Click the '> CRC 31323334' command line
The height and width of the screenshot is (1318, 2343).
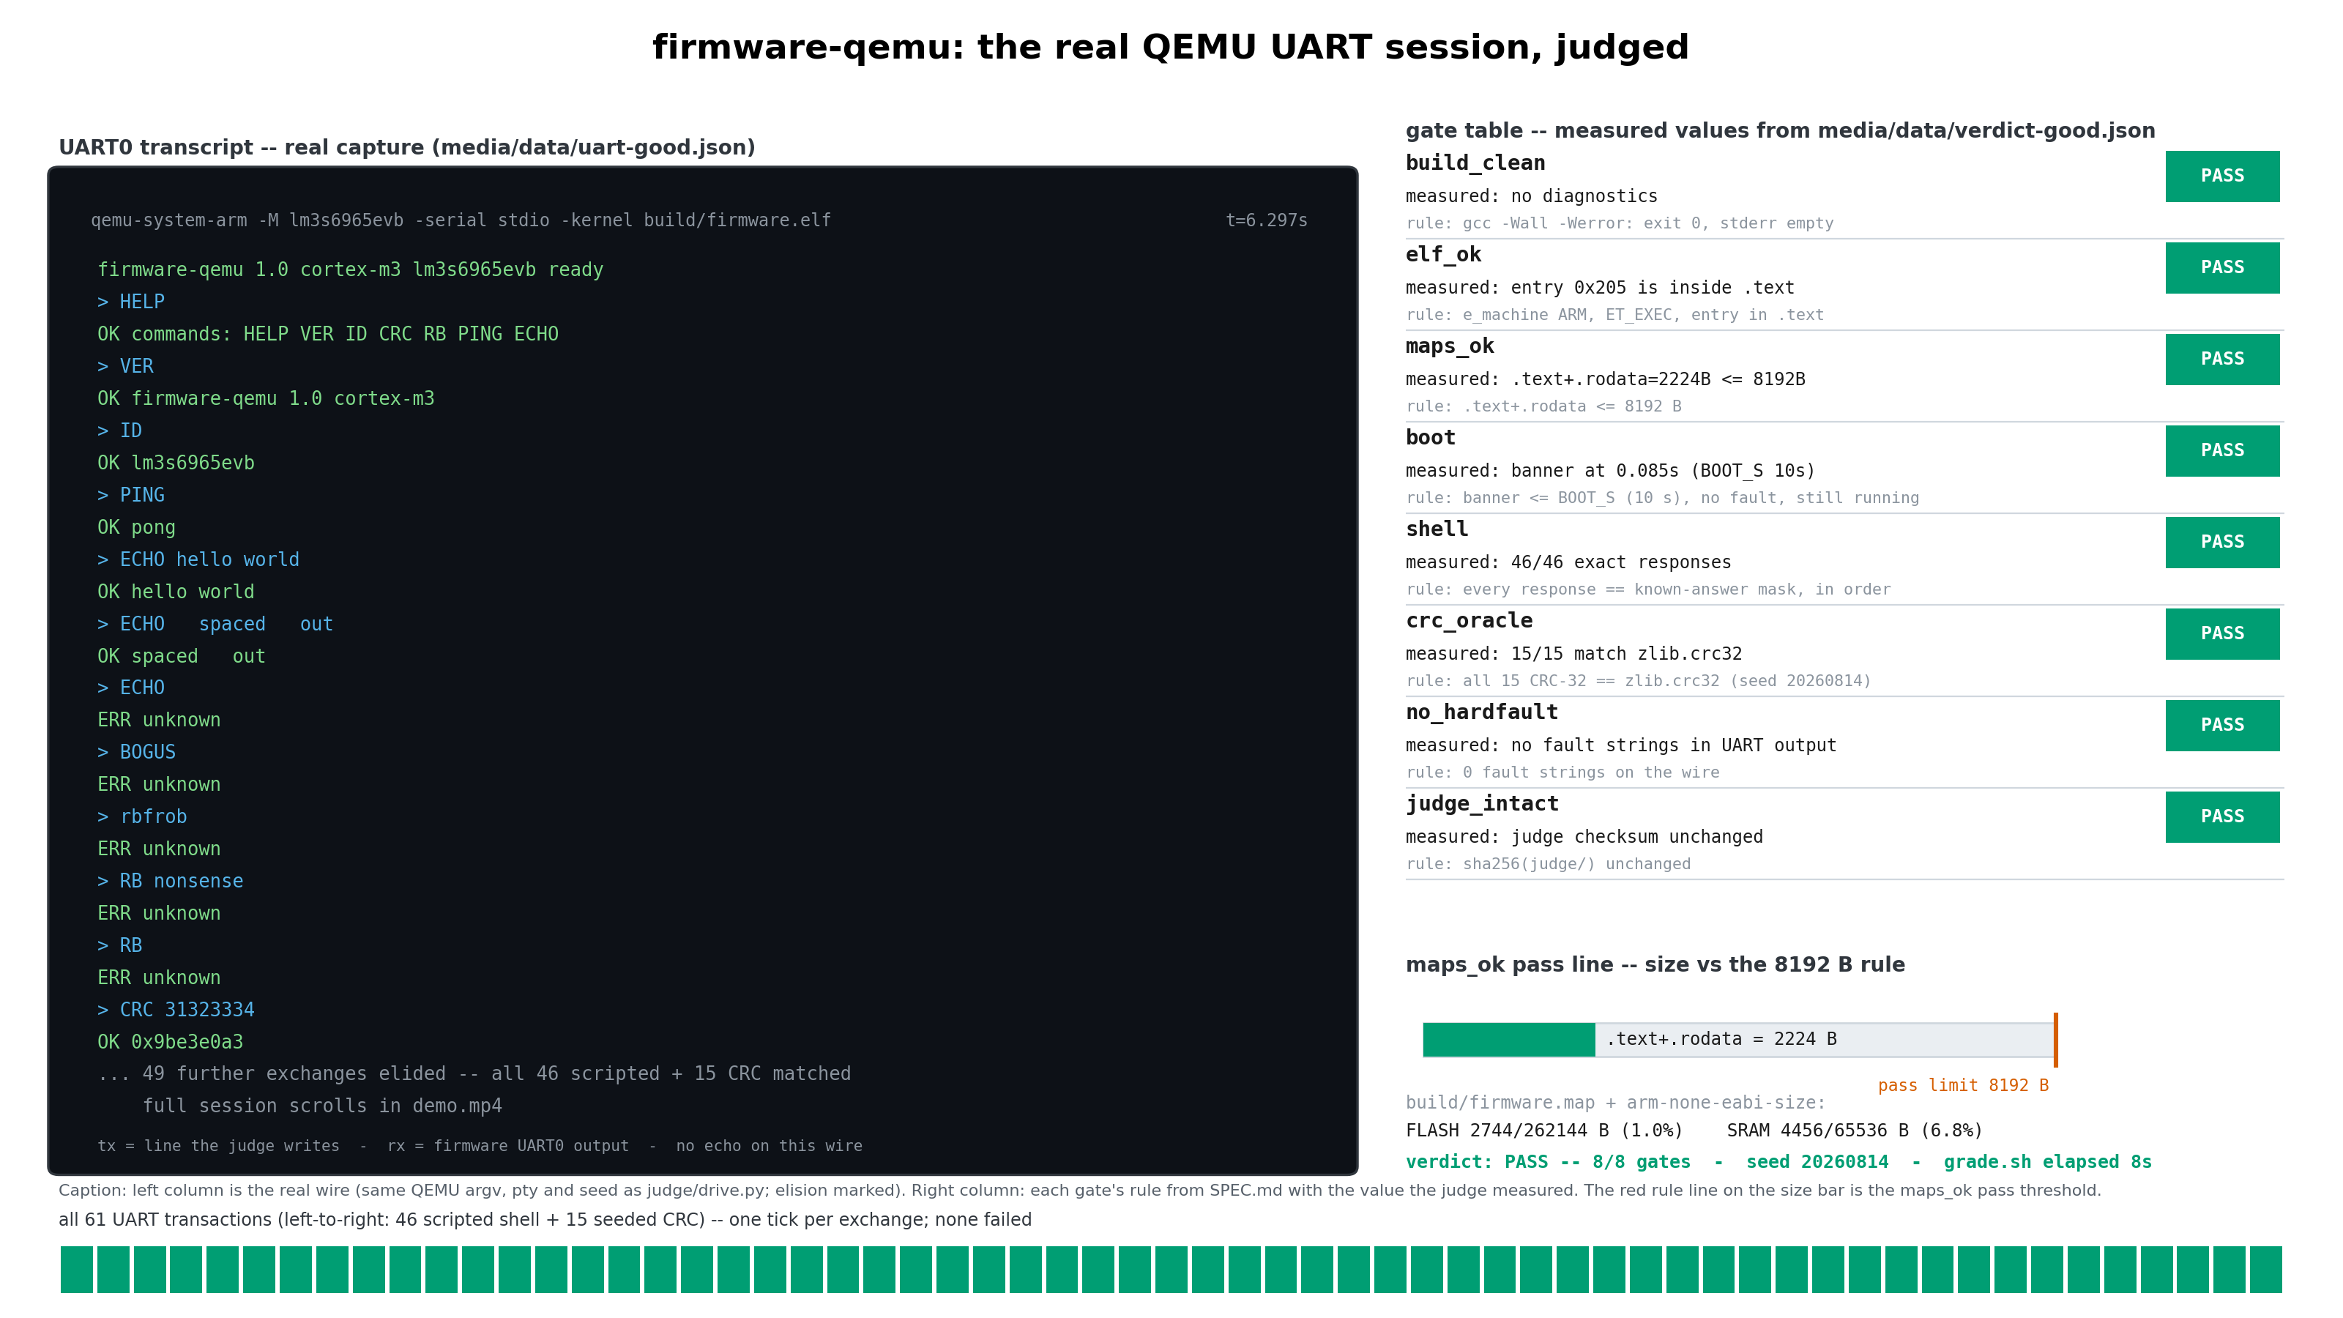176,1010
